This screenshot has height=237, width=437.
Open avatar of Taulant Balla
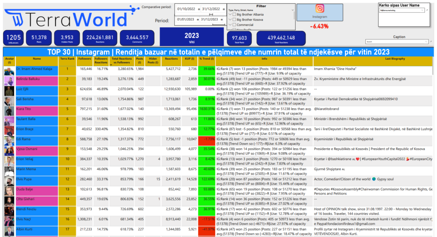(x=9, y=121)
